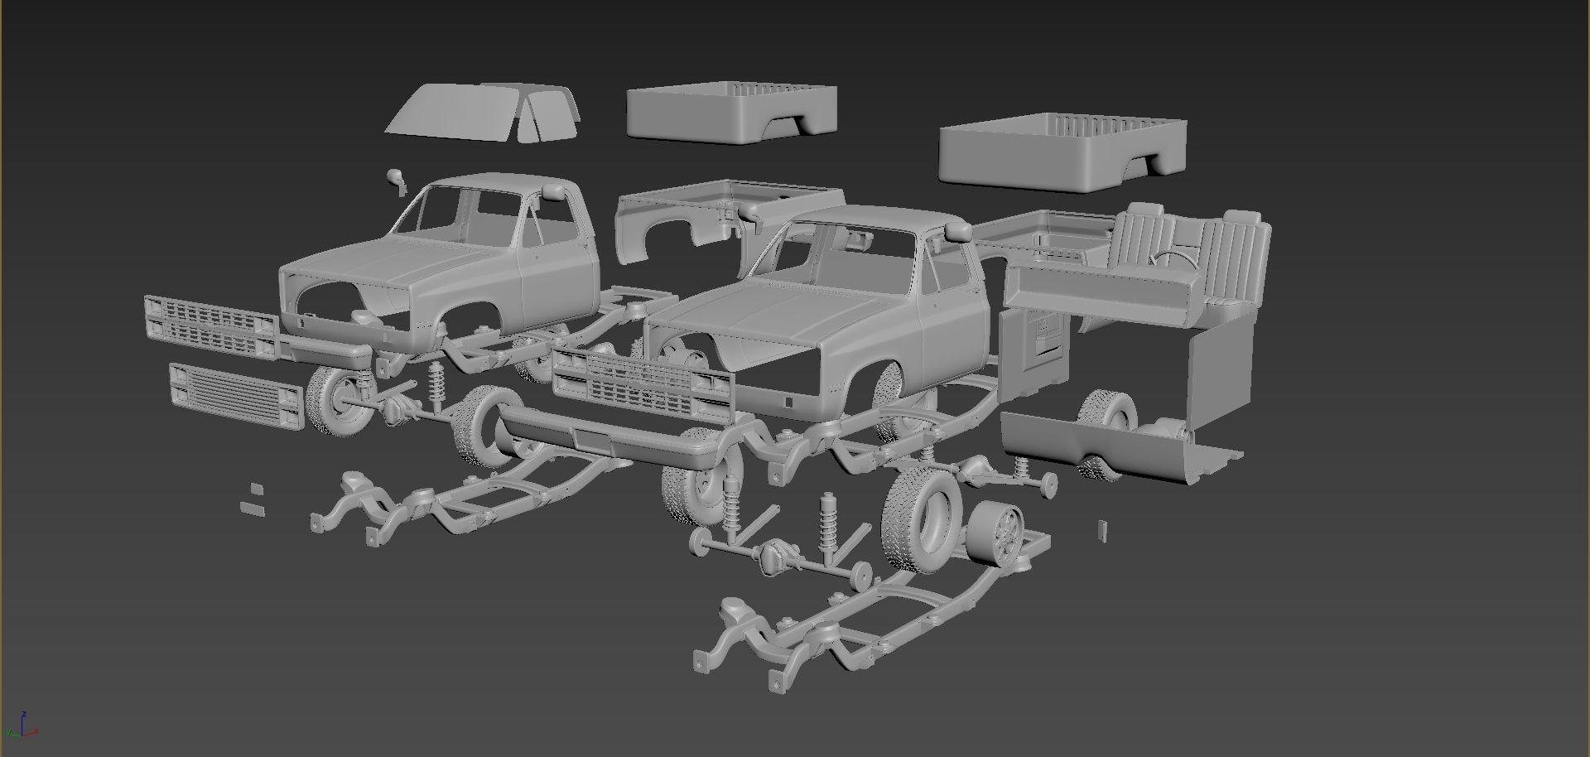
Task: Select the right truck cab hood
Action: click(x=745, y=313)
